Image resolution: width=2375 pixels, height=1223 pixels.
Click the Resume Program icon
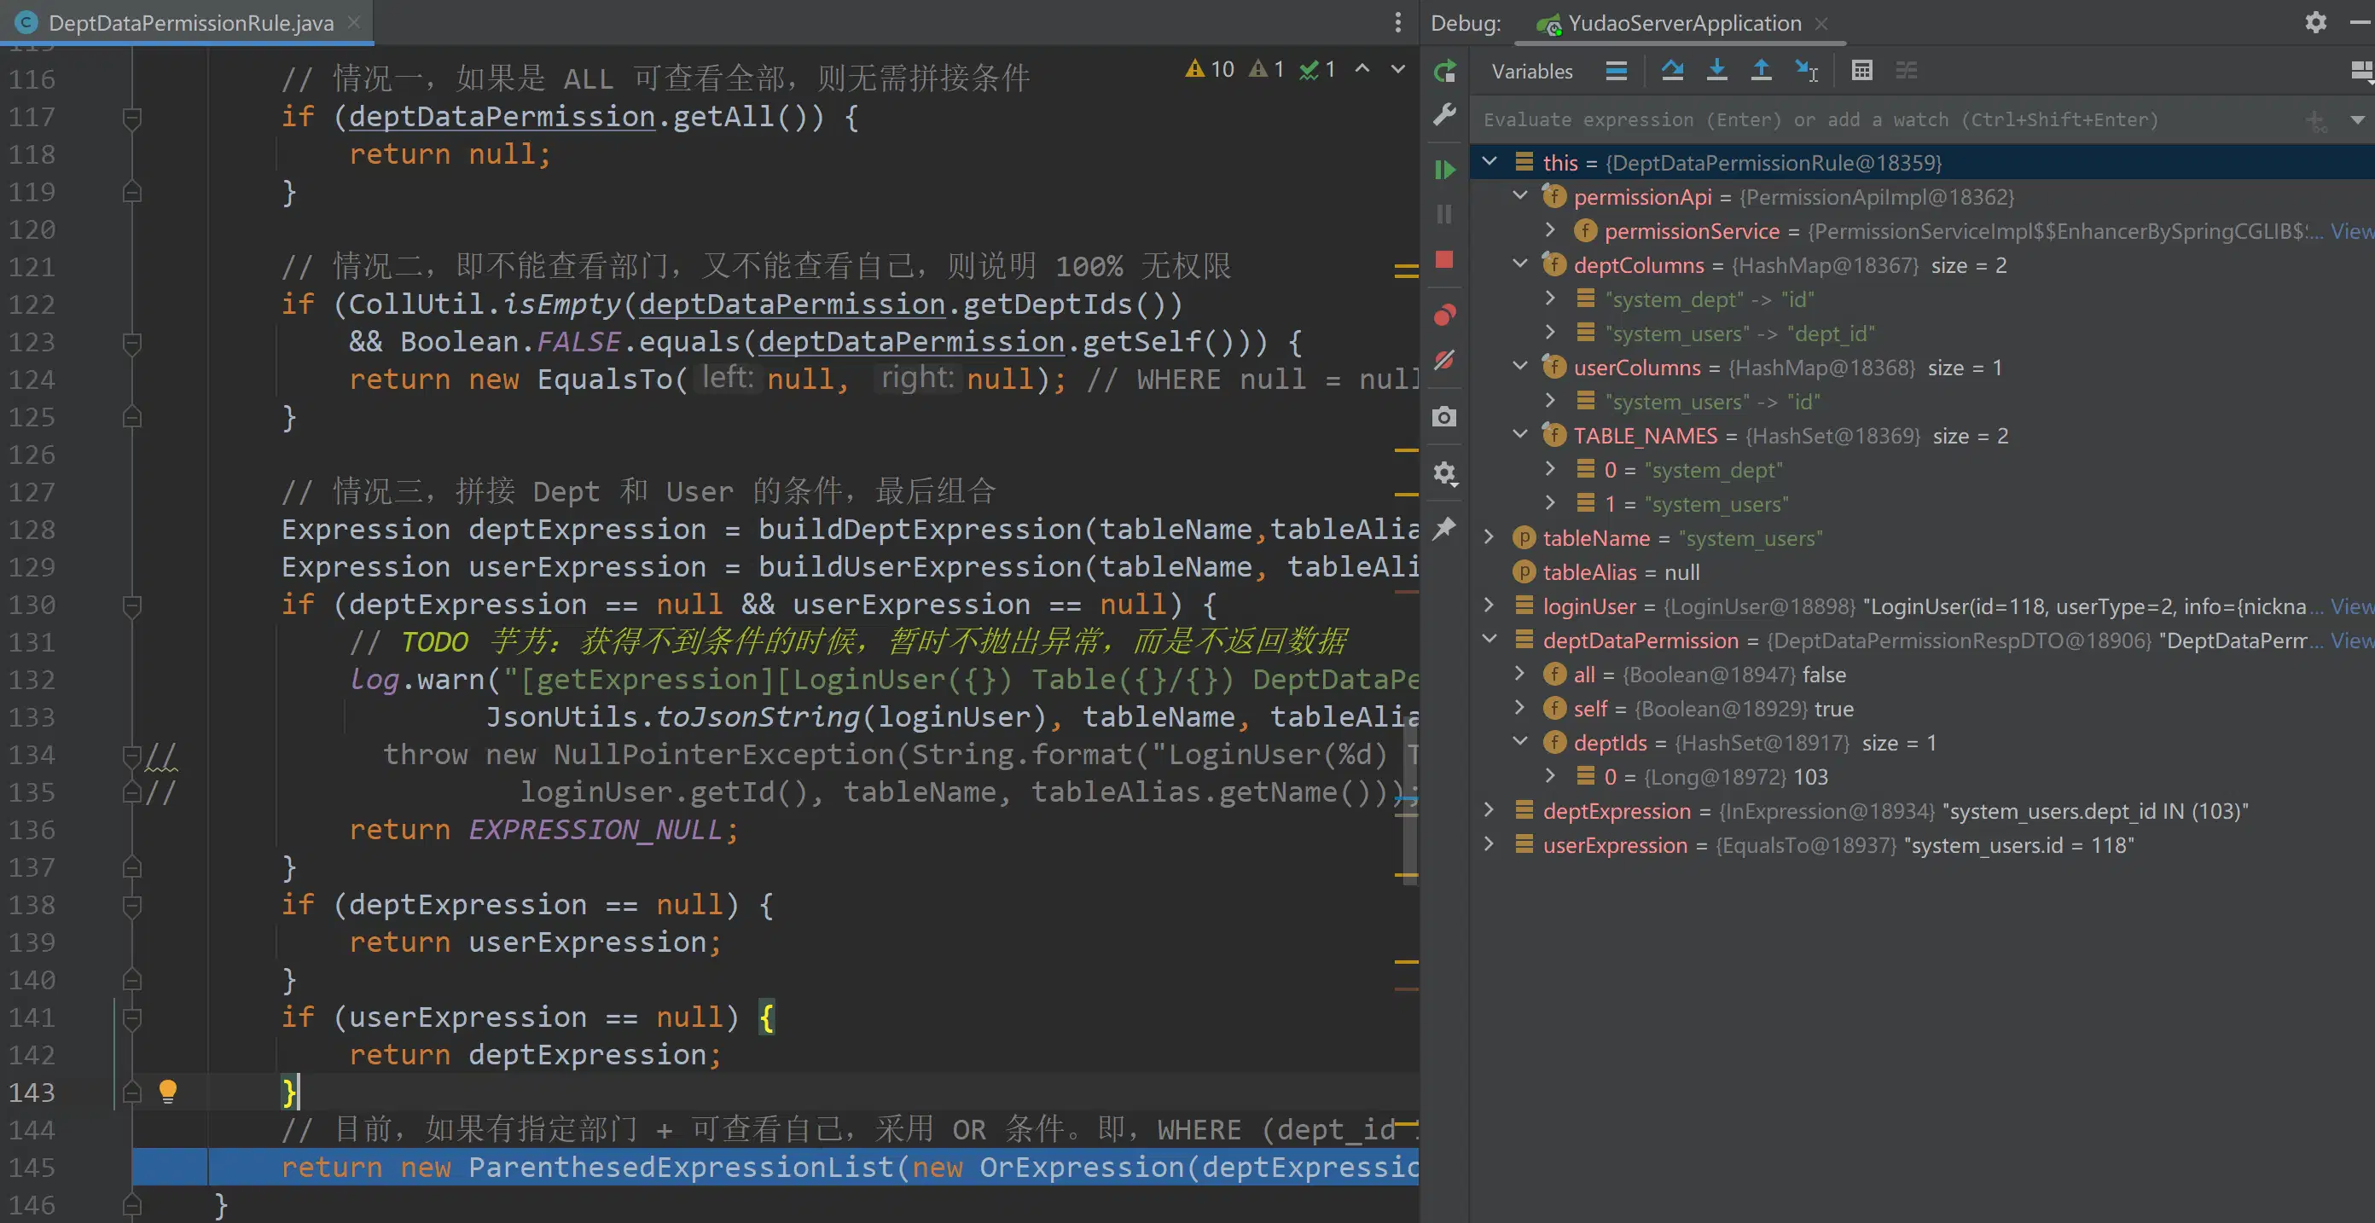coord(1445,170)
